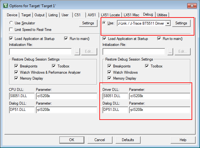The width and height of the screenshot is (200, 148).
Task: Browse for left Initialization File
Action: (77, 52)
